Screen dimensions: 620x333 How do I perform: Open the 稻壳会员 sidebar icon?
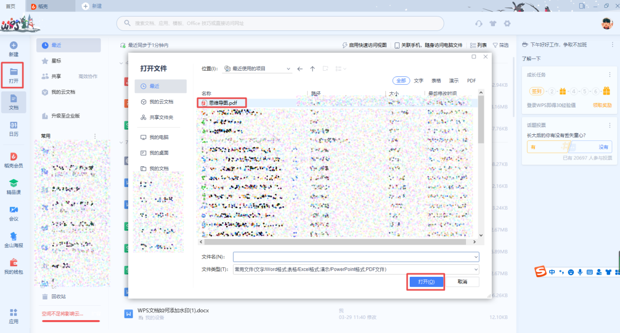[x=14, y=160]
